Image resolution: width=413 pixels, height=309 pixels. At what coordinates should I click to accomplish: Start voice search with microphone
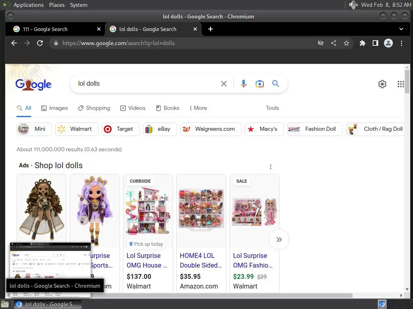click(x=244, y=84)
